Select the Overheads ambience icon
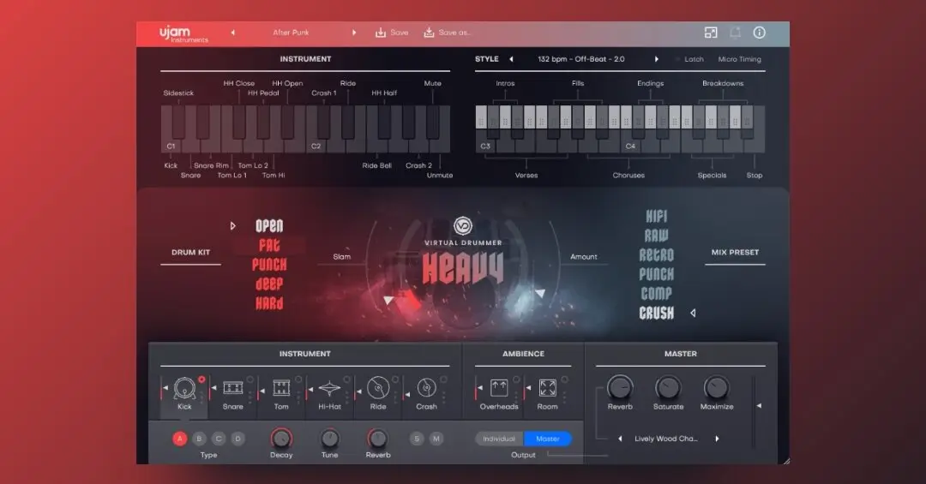926x484 pixels. tap(499, 388)
